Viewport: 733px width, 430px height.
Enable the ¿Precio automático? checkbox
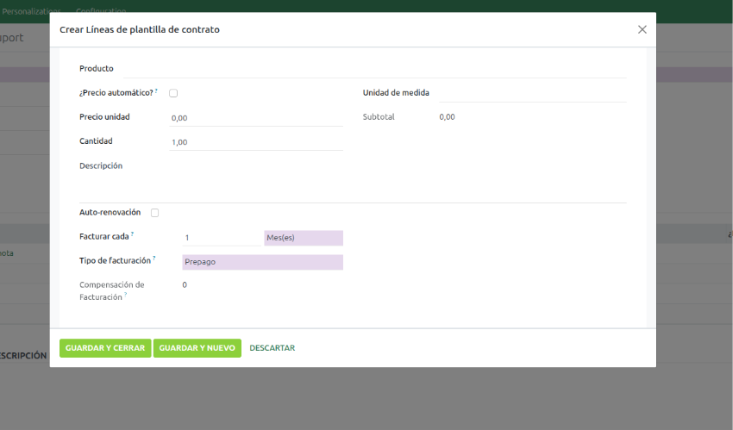click(x=173, y=93)
